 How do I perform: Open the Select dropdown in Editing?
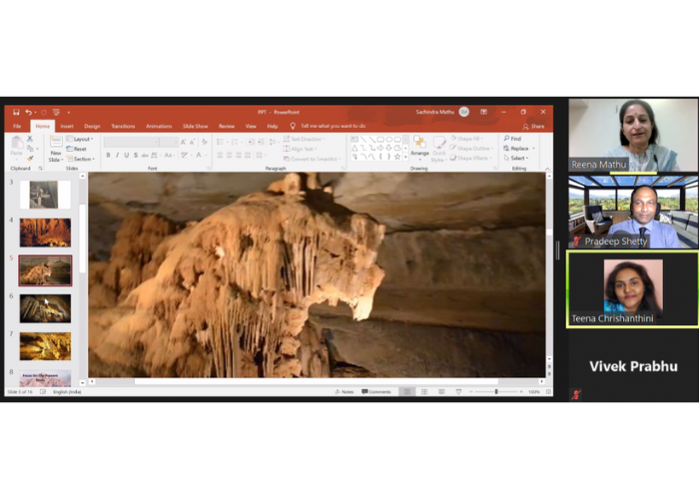click(x=516, y=158)
